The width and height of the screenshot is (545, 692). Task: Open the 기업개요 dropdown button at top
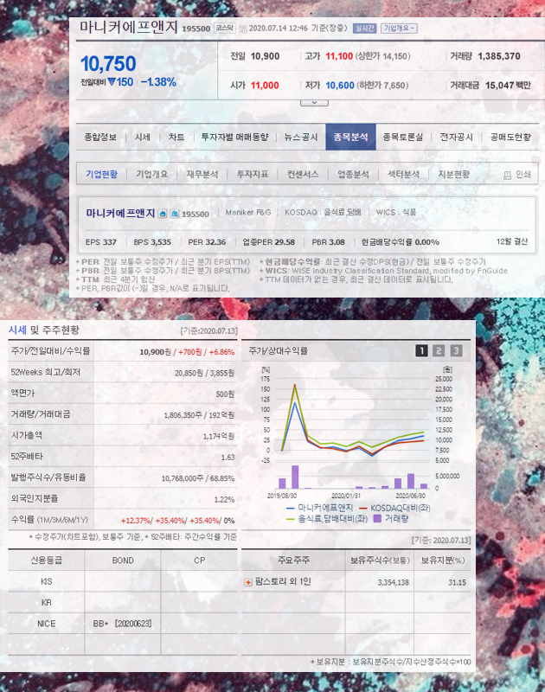[399, 29]
